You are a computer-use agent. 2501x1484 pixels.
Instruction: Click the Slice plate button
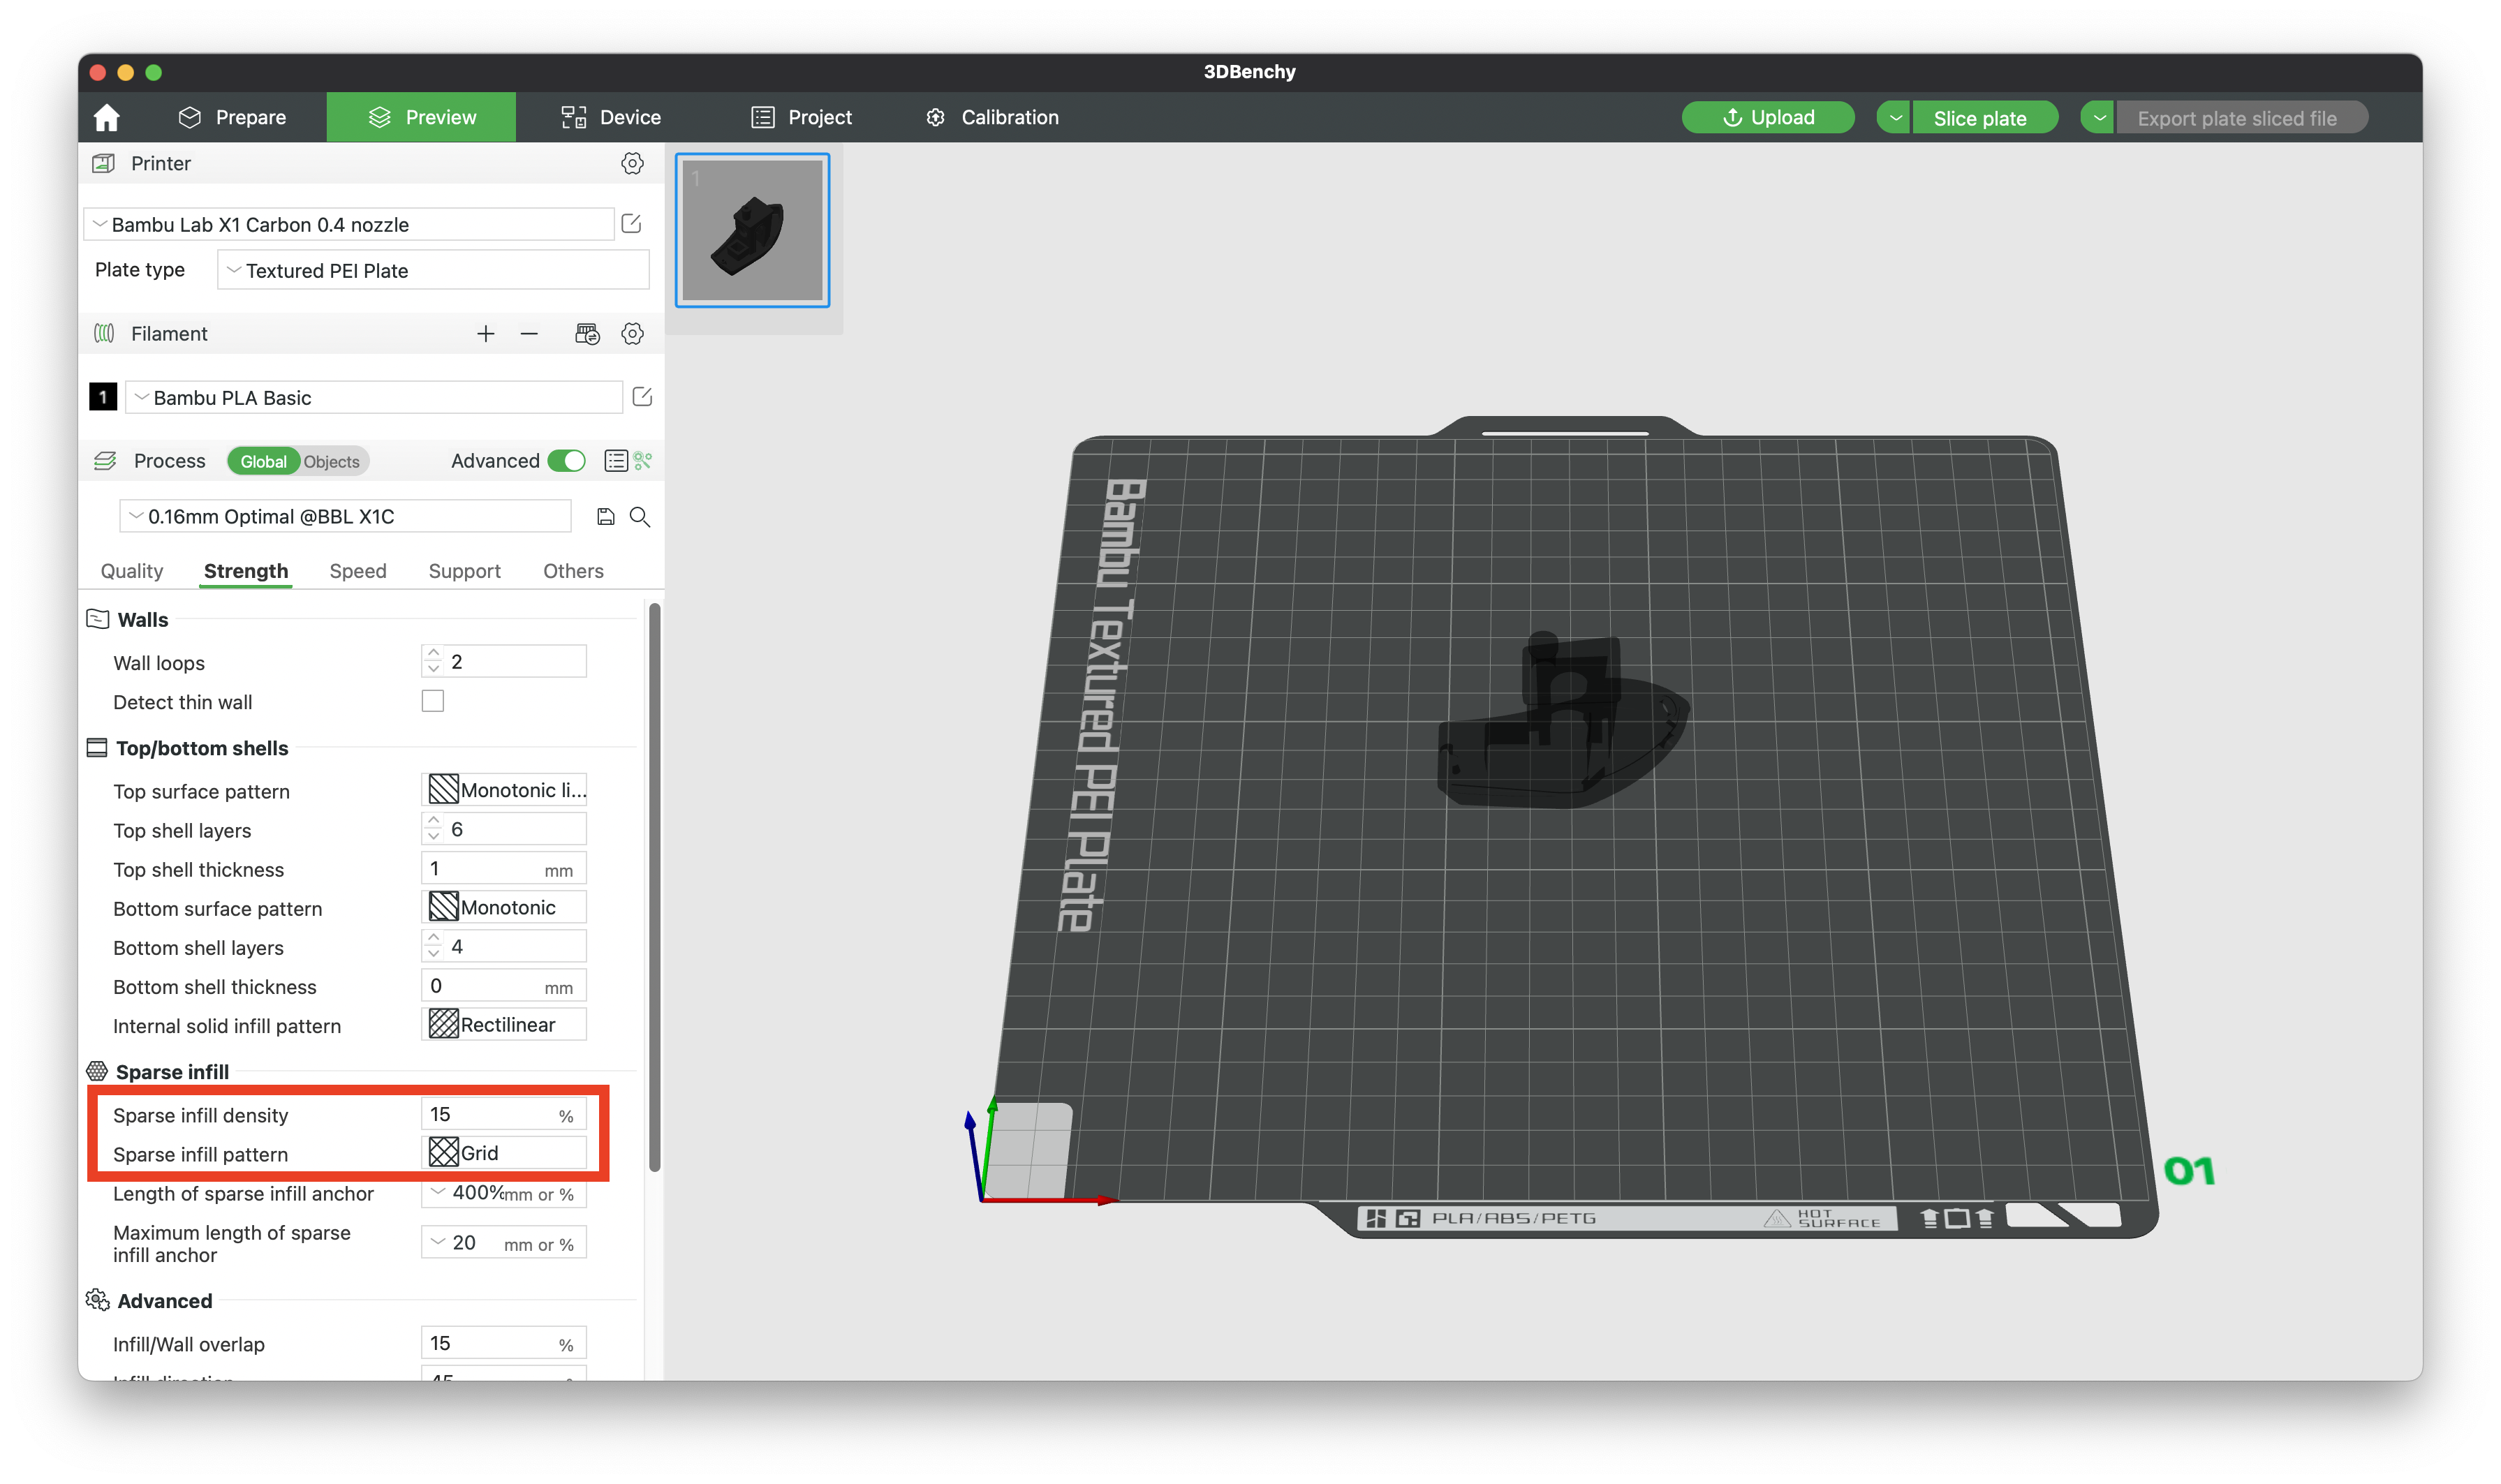(x=1984, y=117)
